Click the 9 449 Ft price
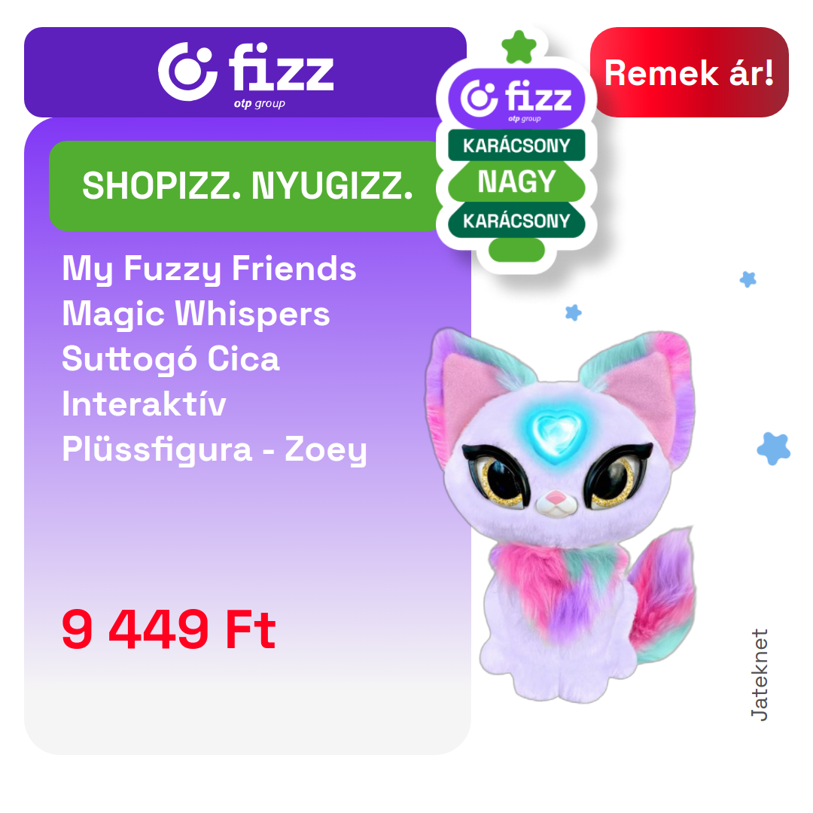The height and width of the screenshot is (813, 813). [x=169, y=629]
